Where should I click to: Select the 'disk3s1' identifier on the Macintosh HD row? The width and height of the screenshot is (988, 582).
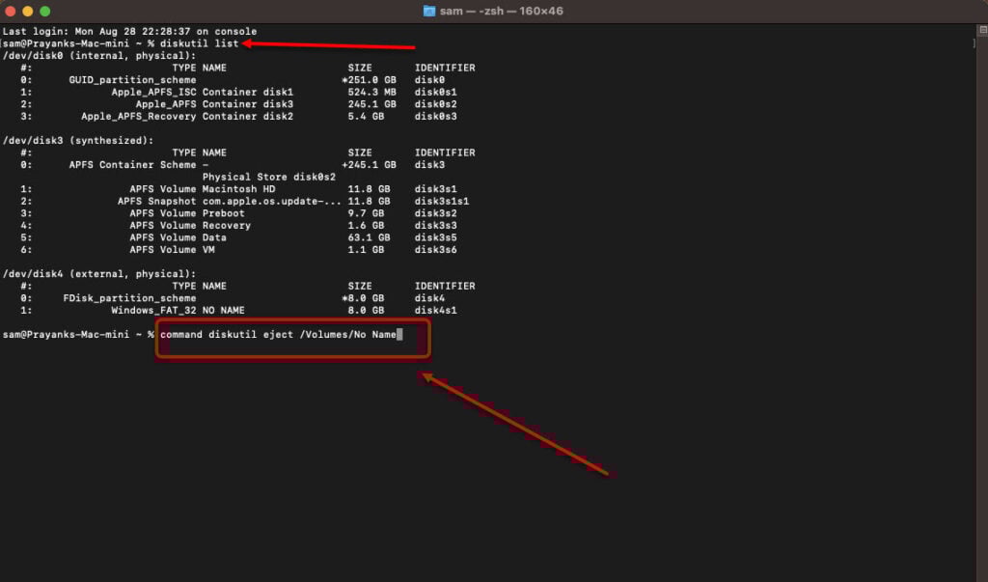(435, 188)
